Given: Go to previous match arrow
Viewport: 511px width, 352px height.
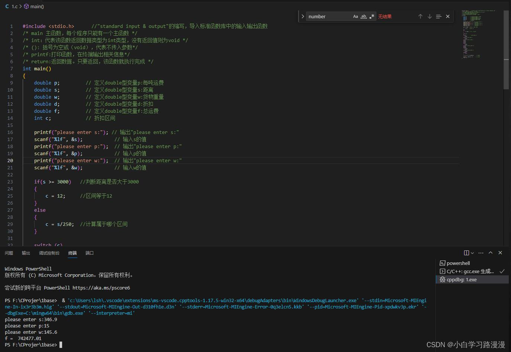Looking at the screenshot, I should pos(420,16).
